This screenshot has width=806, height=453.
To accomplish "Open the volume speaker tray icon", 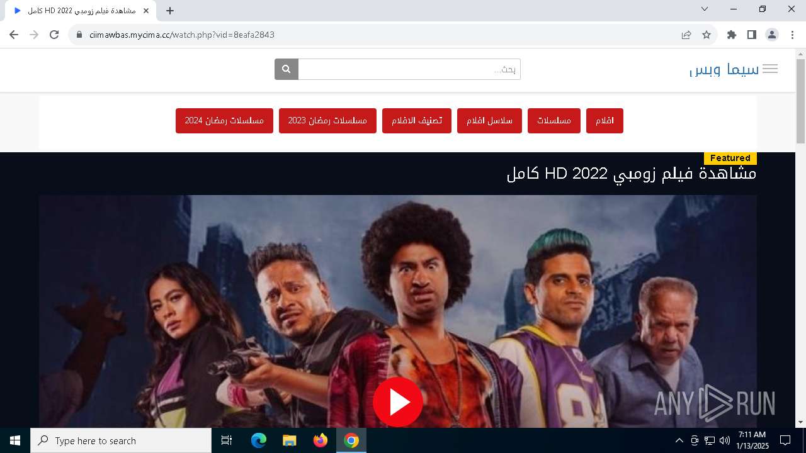I will point(725,440).
